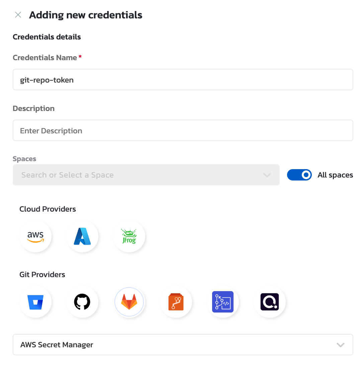Viewport: 362px width, 365px height.
Task: Click the All spaces label text
Action: coord(335,175)
